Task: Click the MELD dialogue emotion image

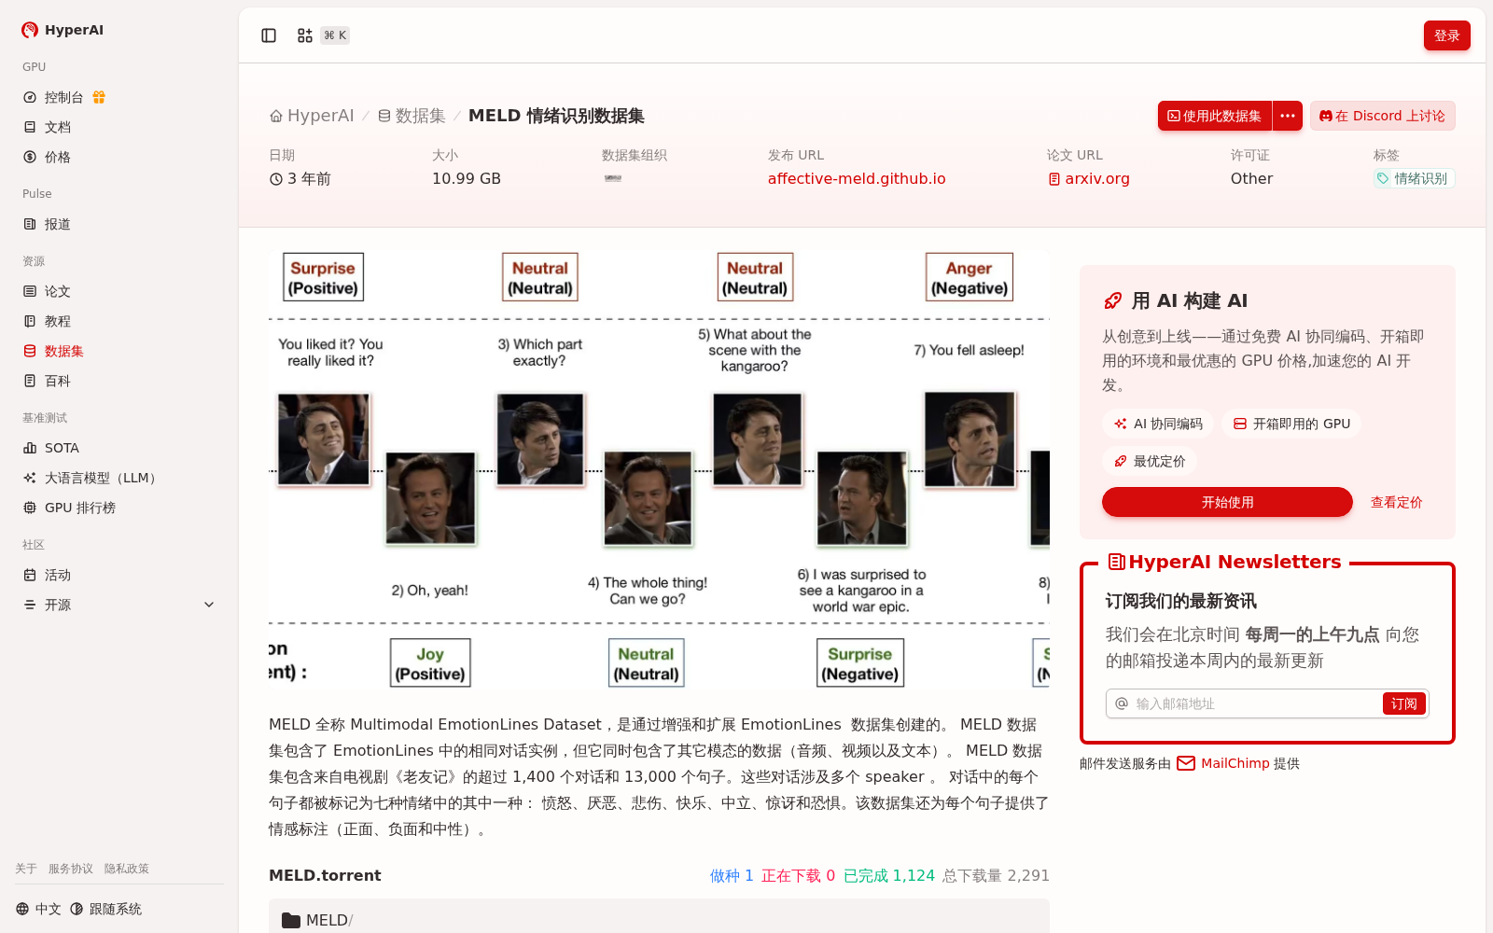Action: point(659,469)
